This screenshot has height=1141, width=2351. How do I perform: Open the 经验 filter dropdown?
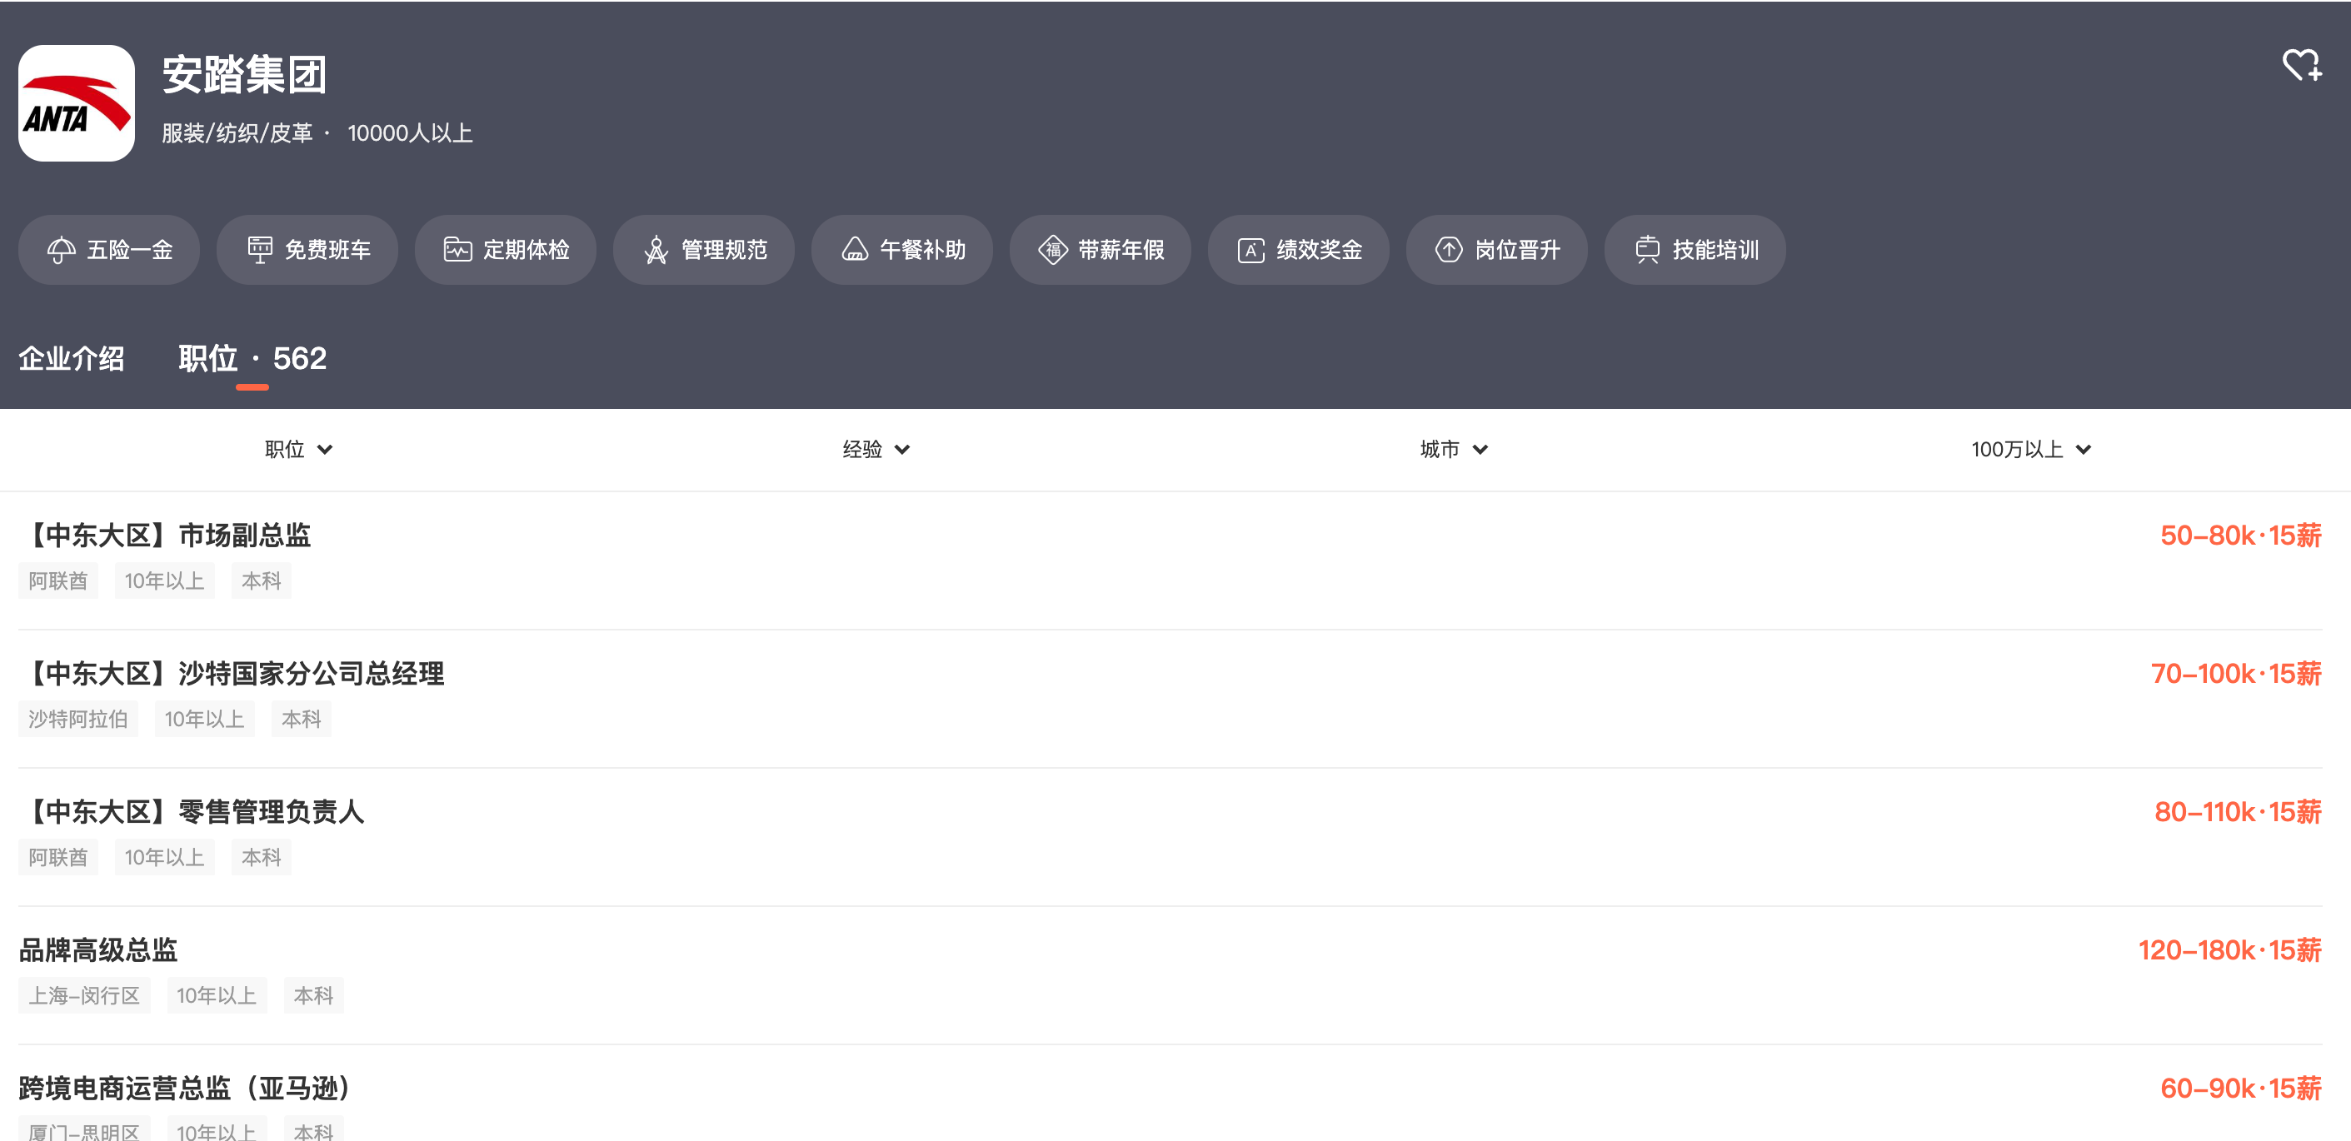click(876, 450)
